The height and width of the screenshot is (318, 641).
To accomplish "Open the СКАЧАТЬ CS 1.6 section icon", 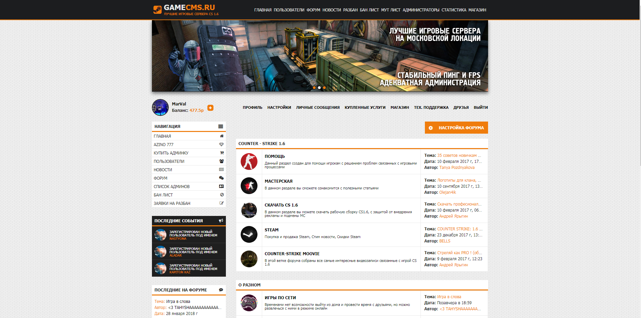I will [x=249, y=210].
